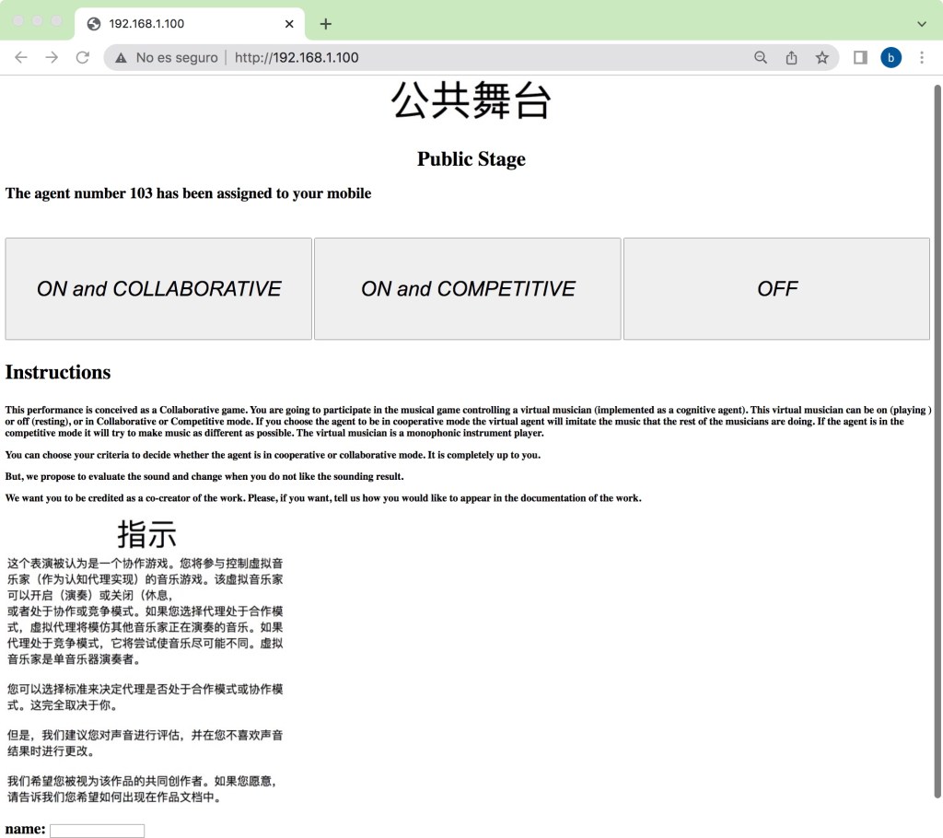The image size is (943, 838).
Task: Turn the agent OFF
Action: pyautogui.click(x=776, y=289)
